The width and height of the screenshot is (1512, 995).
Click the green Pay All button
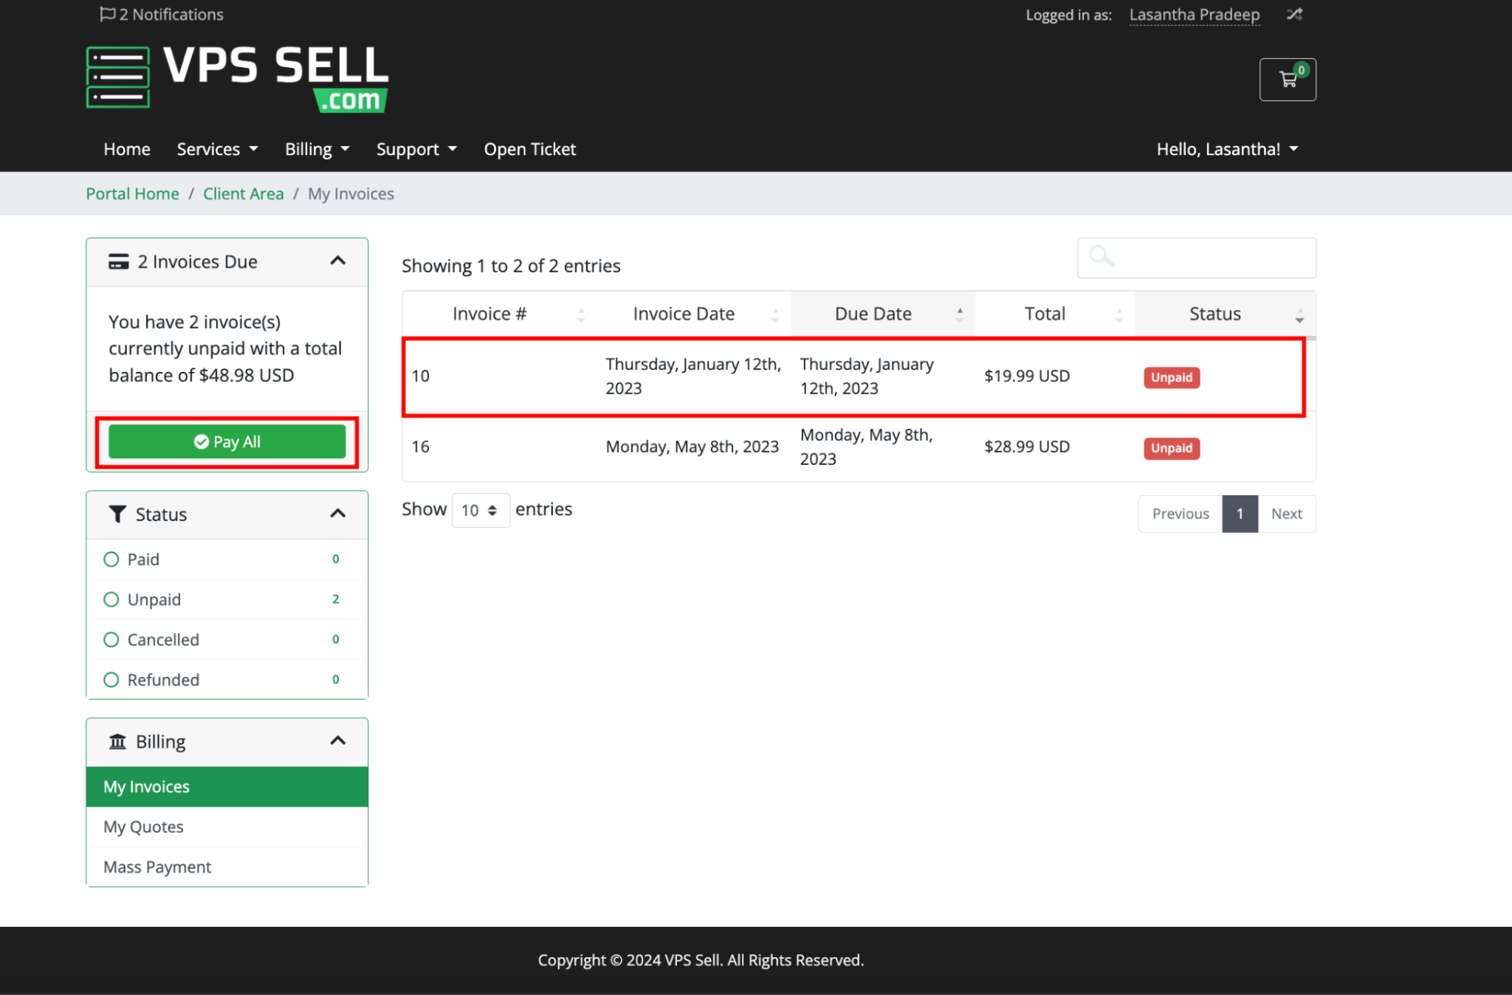click(x=227, y=442)
